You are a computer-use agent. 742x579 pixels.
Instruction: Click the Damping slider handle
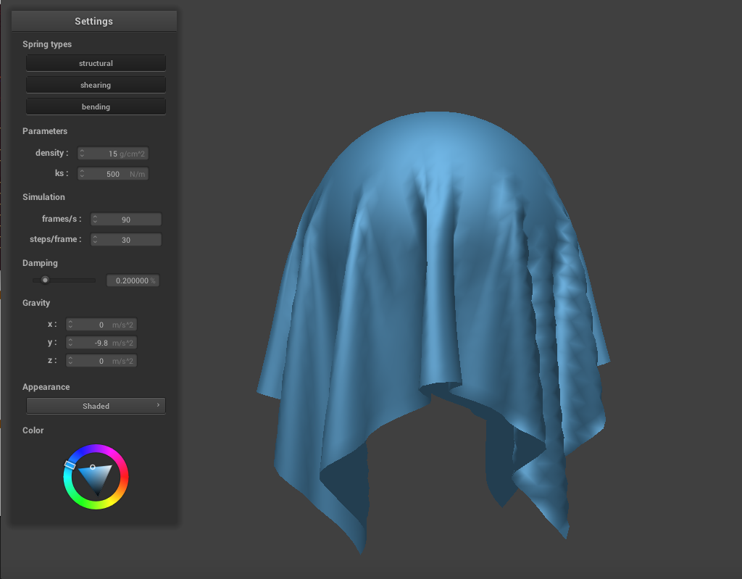coord(45,280)
